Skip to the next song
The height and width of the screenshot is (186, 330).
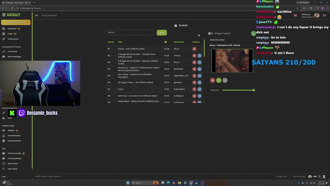coord(219,80)
